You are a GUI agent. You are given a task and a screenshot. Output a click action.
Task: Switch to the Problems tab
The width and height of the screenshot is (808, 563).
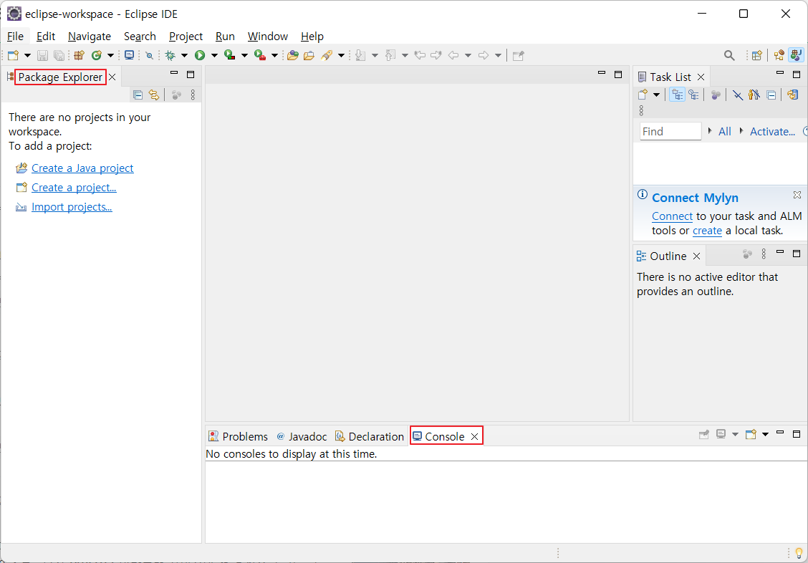pyautogui.click(x=238, y=436)
